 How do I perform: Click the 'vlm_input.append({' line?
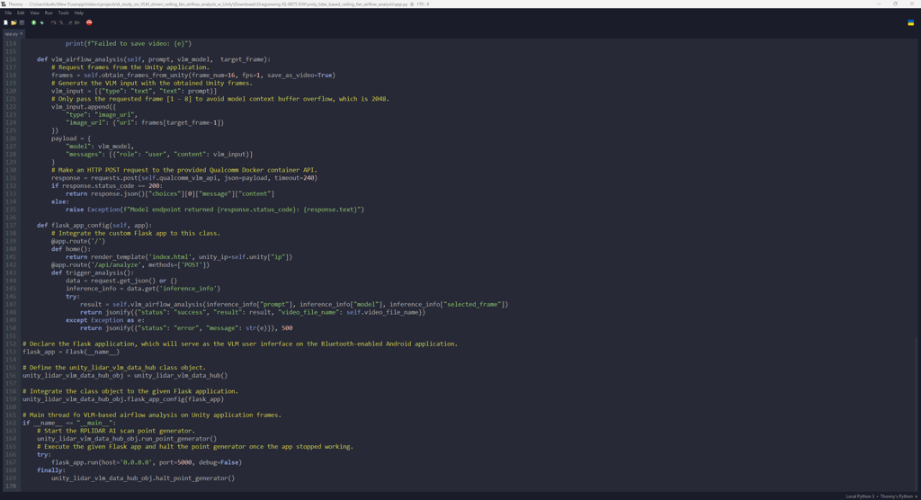pos(84,107)
